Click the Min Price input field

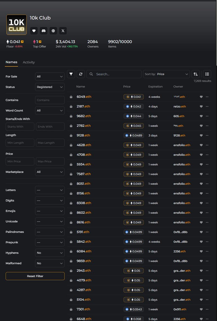coord(20,161)
